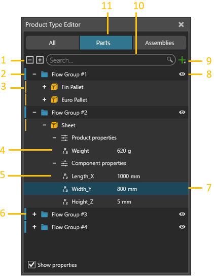Viewport: 214px width, 278px height.
Task: Select the Euro Pallet product icon
Action: click(54, 100)
